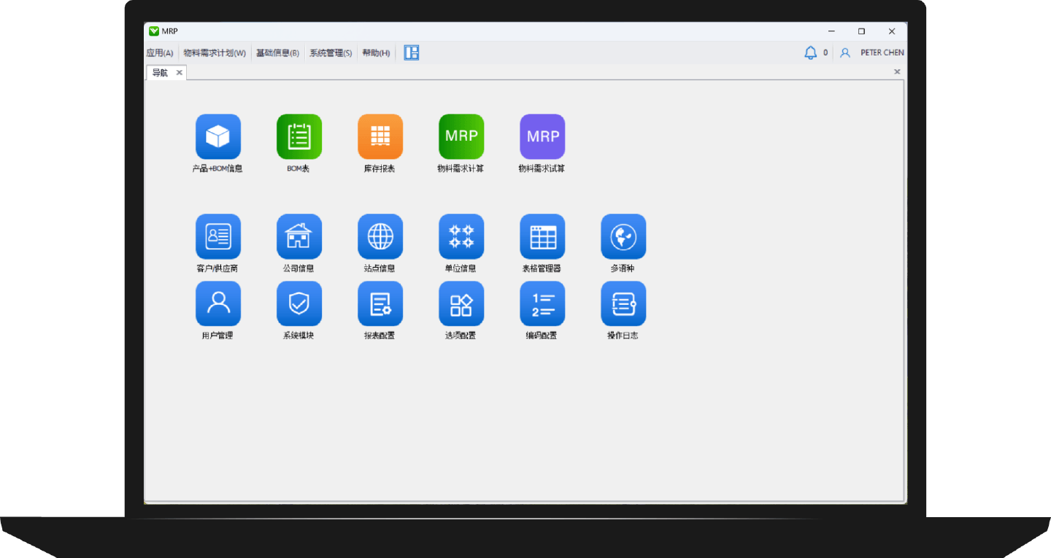
Task: Open the 单位信息 units module
Action: point(461,236)
